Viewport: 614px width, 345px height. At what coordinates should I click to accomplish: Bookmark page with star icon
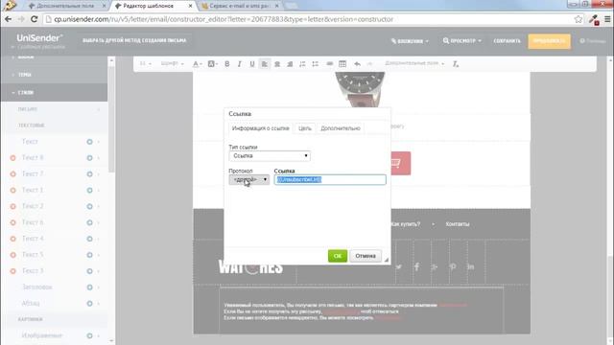(x=579, y=19)
